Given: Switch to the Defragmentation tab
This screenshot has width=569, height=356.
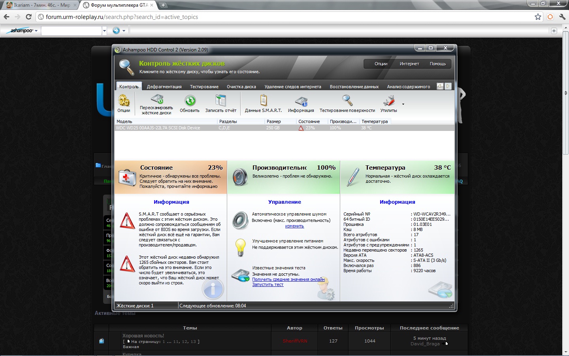Looking at the screenshot, I should [164, 87].
